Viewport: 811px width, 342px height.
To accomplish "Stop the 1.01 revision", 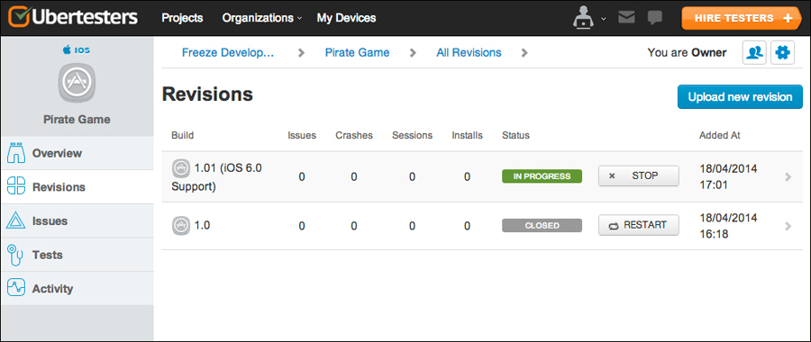I will pyautogui.click(x=638, y=175).
